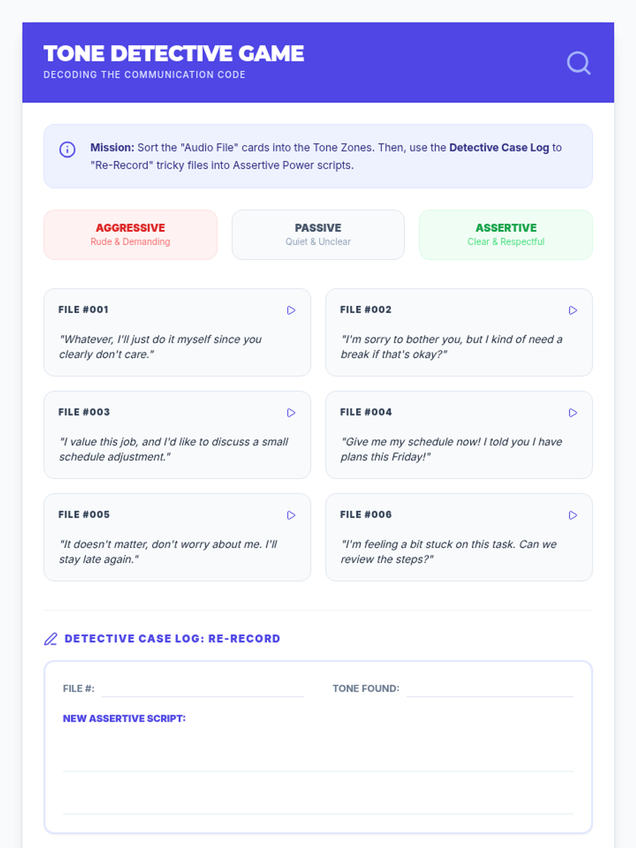The image size is (636, 848).
Task: Play audio for File #001
Action: click(291, 310)
